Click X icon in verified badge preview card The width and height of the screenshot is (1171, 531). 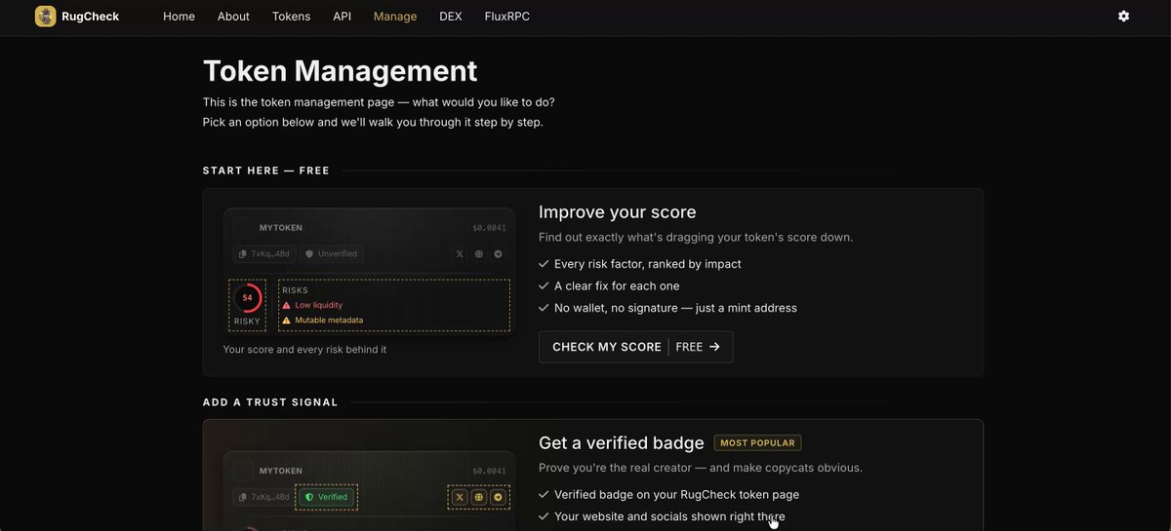(460, 497)
